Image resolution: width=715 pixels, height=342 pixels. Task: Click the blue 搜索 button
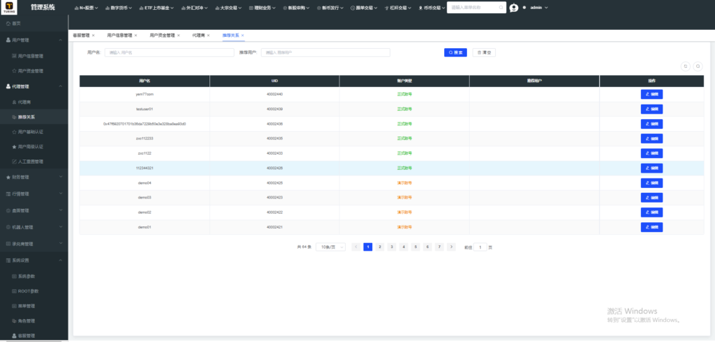(455, 53)
